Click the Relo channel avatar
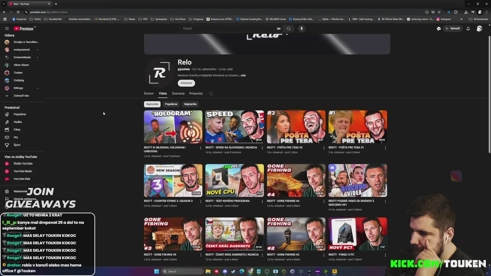This screenshot has height=276, width=491. coord(159,72)
